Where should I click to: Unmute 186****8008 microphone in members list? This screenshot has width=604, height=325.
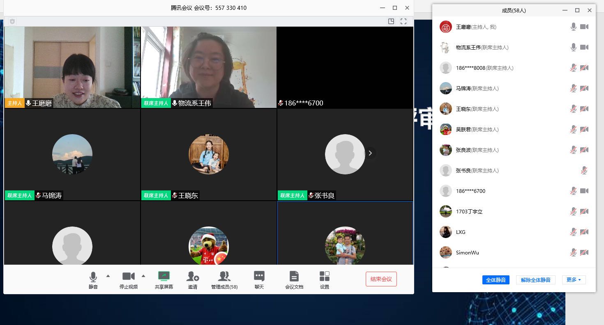(x=574, y=68)
